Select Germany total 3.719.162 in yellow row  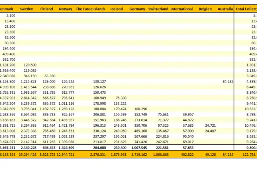click(139, 155)
